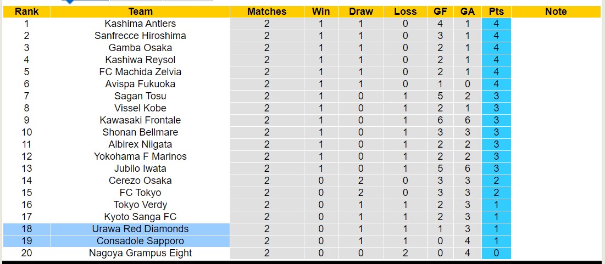
Task: Open the Sanfrecce Hiroshima team entry
Action: click(x=140, y=36)
